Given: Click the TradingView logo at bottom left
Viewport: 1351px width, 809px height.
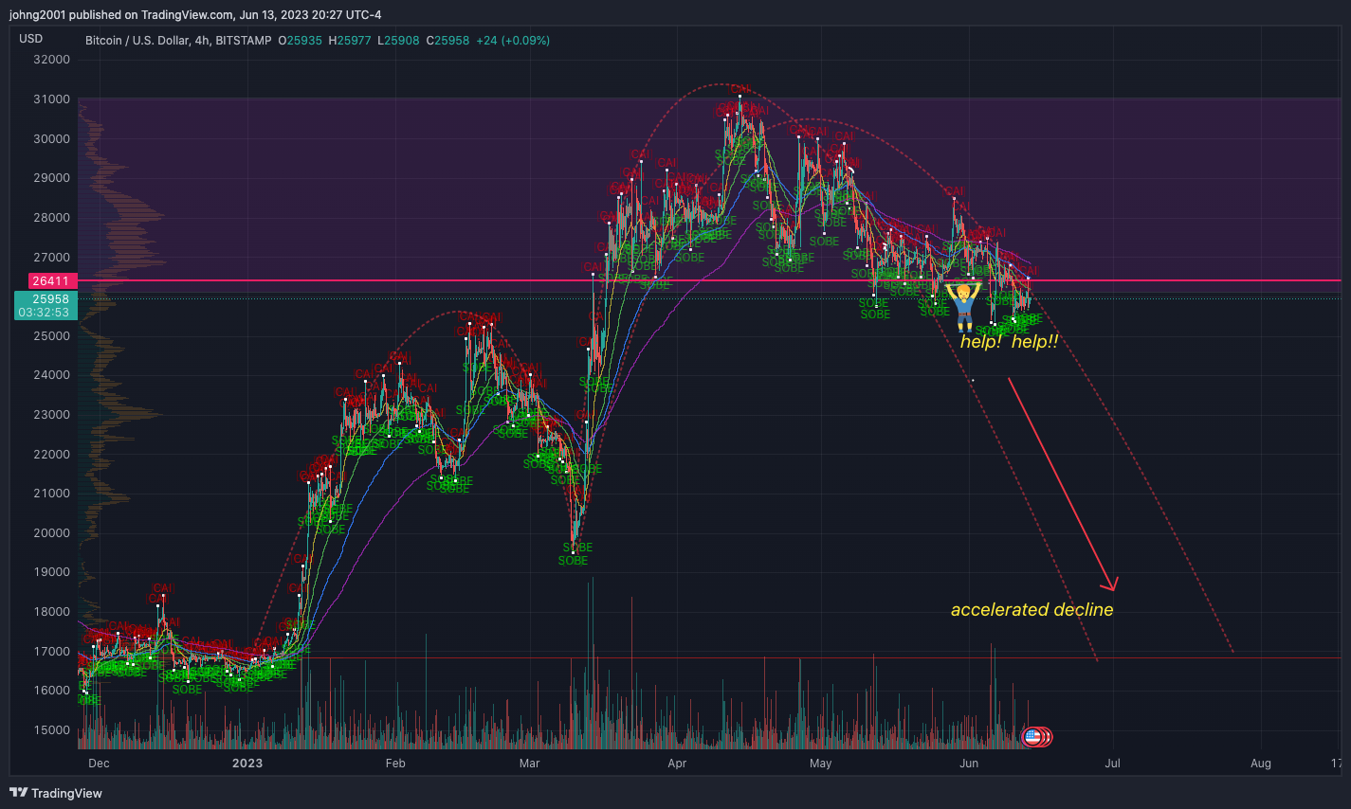Looking at the screenshot, I should 56,793.
